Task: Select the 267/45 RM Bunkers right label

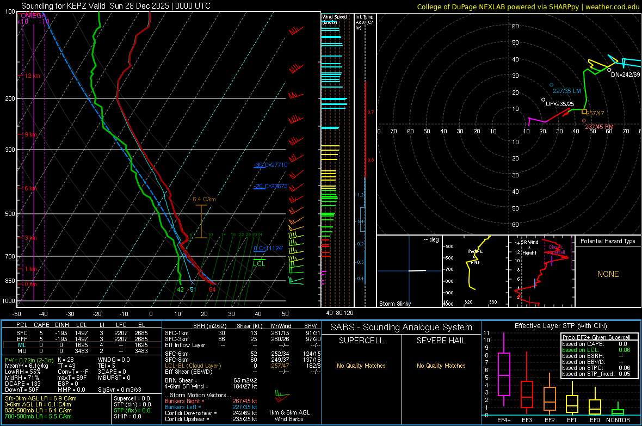Action: (x=599, y=127)
